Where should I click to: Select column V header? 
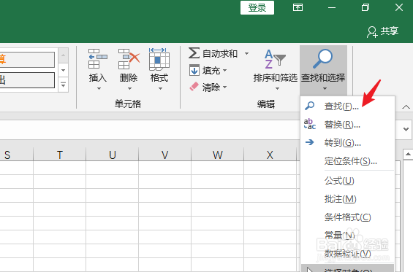(x=165, y=155)
